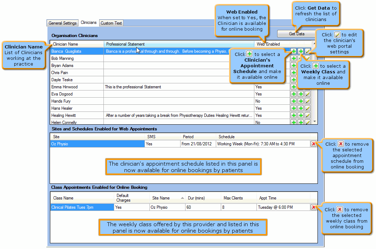Remove Clinical Pilates class from online booking
This screenshot has width=376, height=249.
pyautogui.click(x=314, y=207)
